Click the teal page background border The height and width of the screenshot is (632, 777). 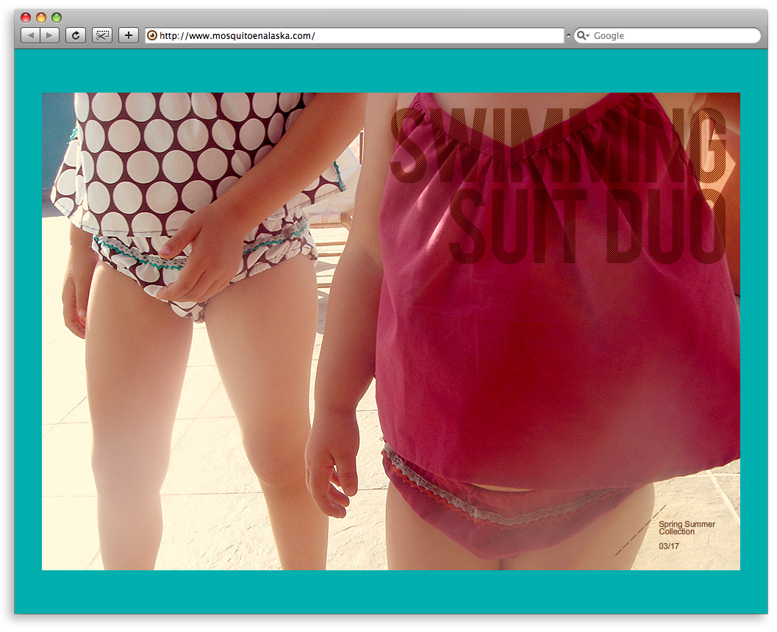coord(390,71)
